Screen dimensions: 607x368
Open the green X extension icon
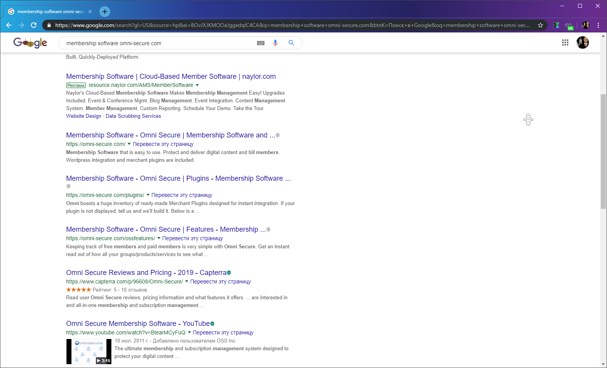pos(556,25)
